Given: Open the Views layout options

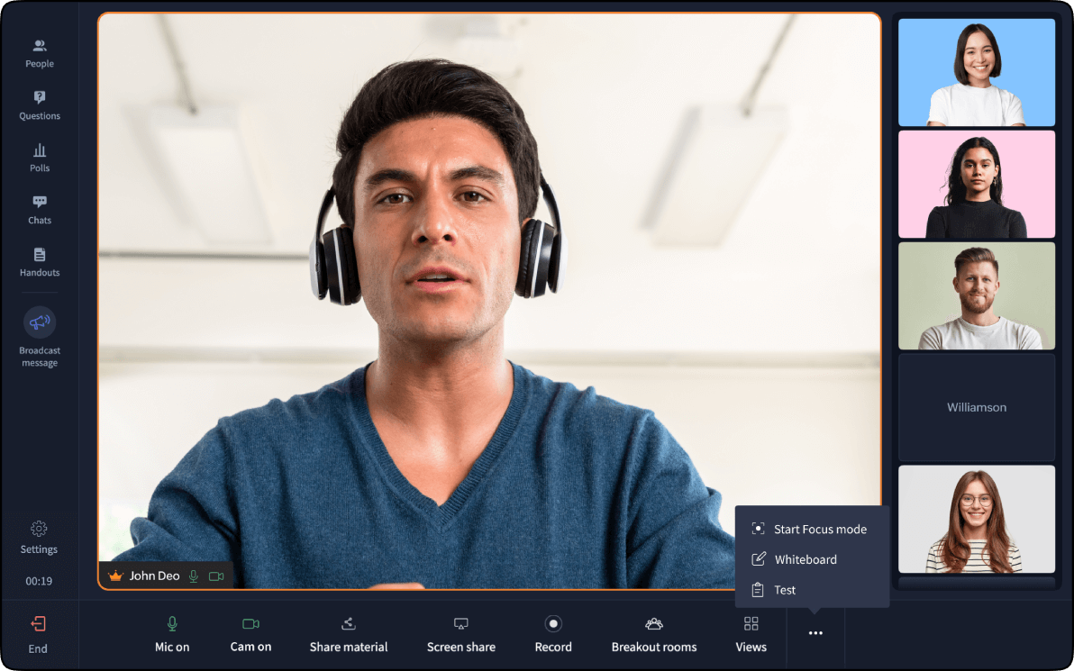Looking at the screenshot, I should (751, 633).
